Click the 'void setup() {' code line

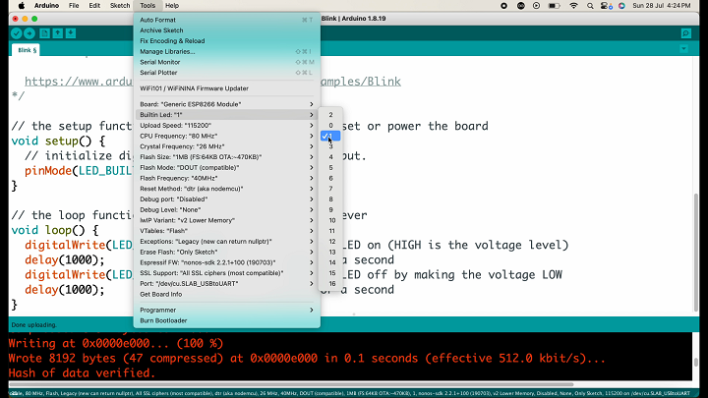point(58,141)
